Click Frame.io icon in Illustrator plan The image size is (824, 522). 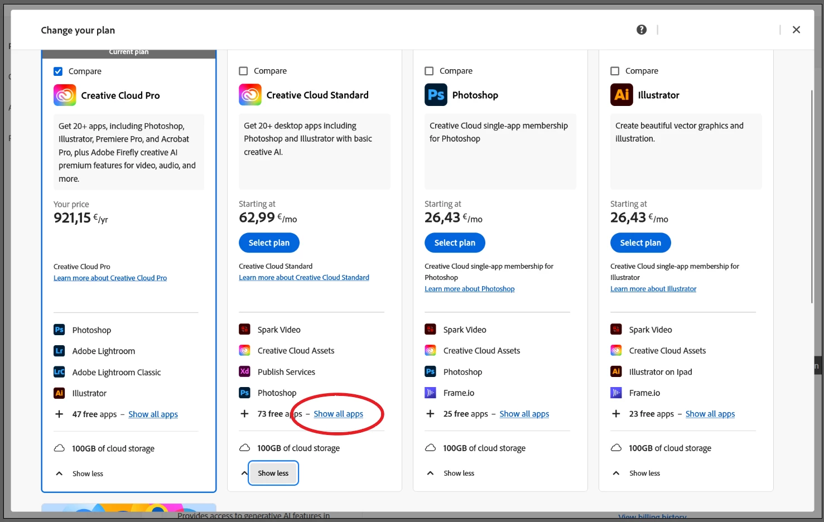point(616,393)
